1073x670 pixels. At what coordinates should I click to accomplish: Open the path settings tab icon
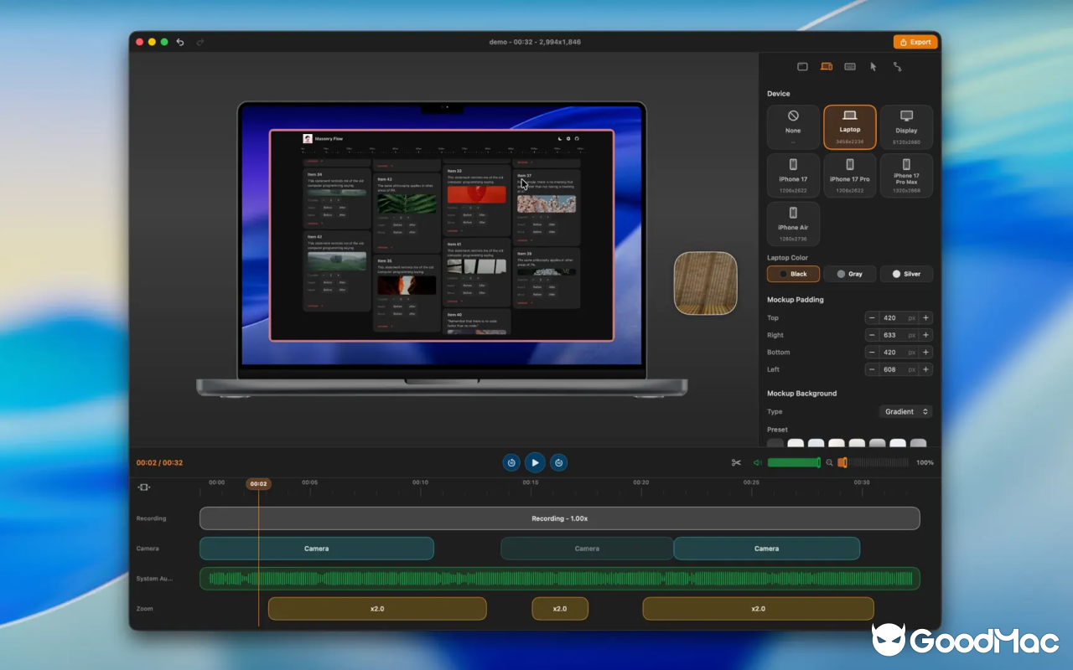point(897,66)
